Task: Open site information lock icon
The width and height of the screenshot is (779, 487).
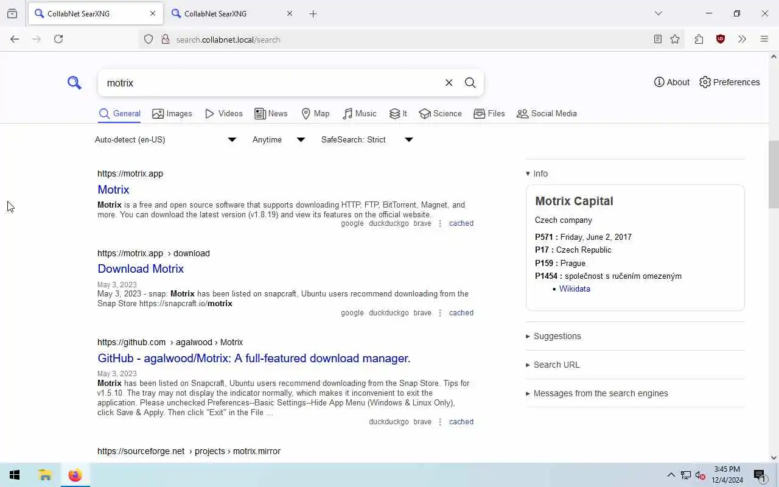Action: [165, 40]
